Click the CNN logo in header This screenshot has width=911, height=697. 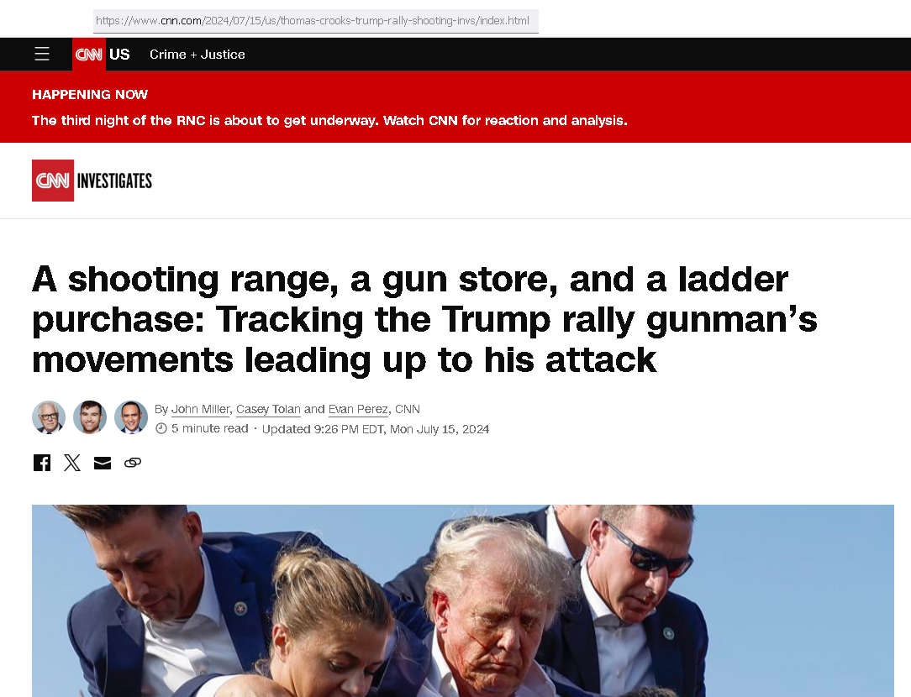click(89, 55)
